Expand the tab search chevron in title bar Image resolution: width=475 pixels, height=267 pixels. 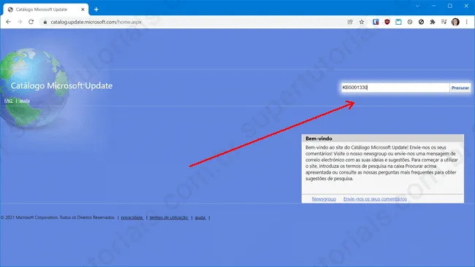click(417, 6)
